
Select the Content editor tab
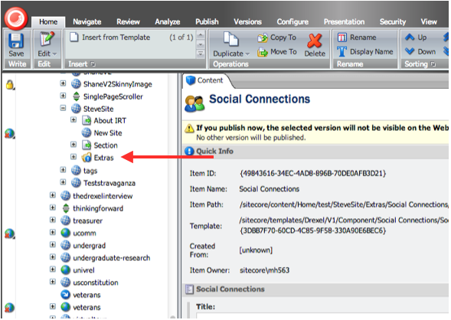[x=205, y=80]
